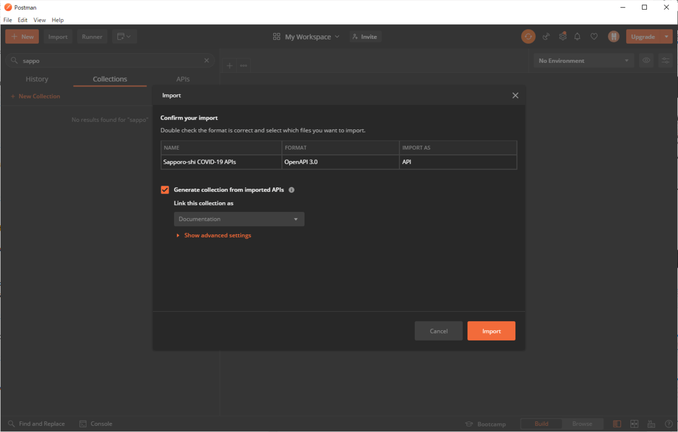The image size is (678, 432).
Task: Click the workspace grid icon
Action: point(277,37)
